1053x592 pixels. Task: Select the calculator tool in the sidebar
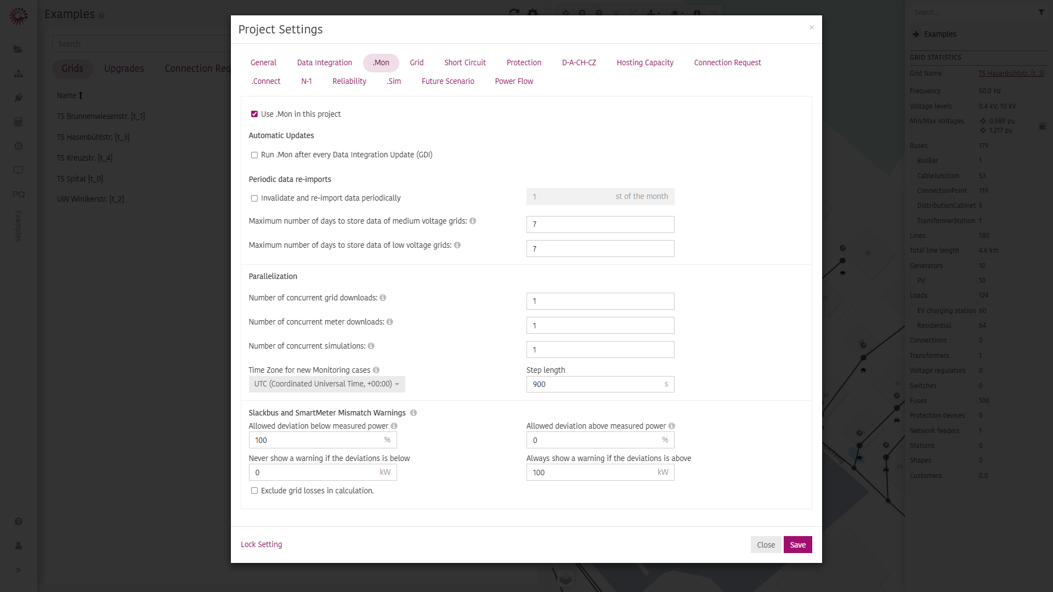18,122
